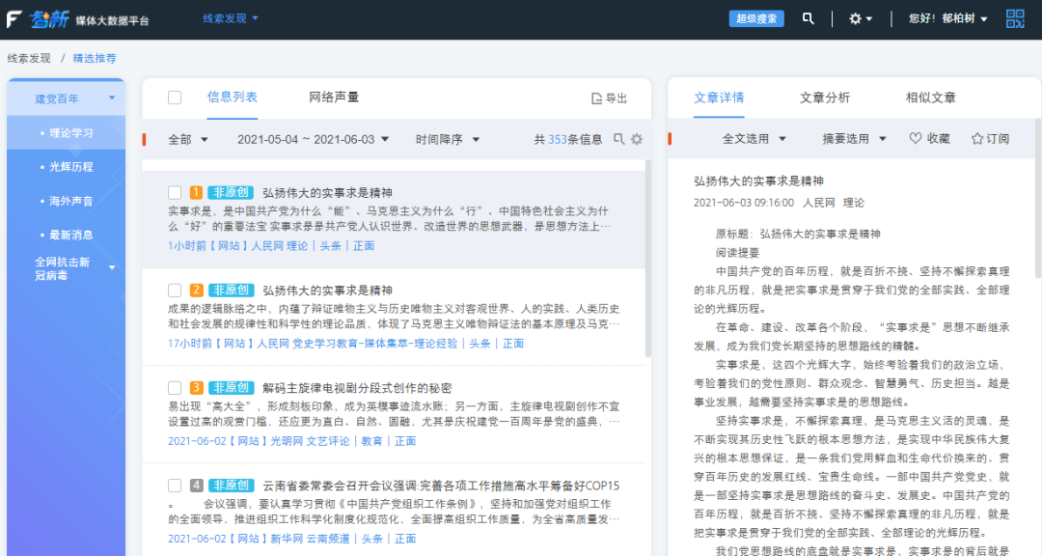Open article 解码主旋律电视剧分段式创作的秘密
The image size is (1042, 556).
click(x=357, y=387)
